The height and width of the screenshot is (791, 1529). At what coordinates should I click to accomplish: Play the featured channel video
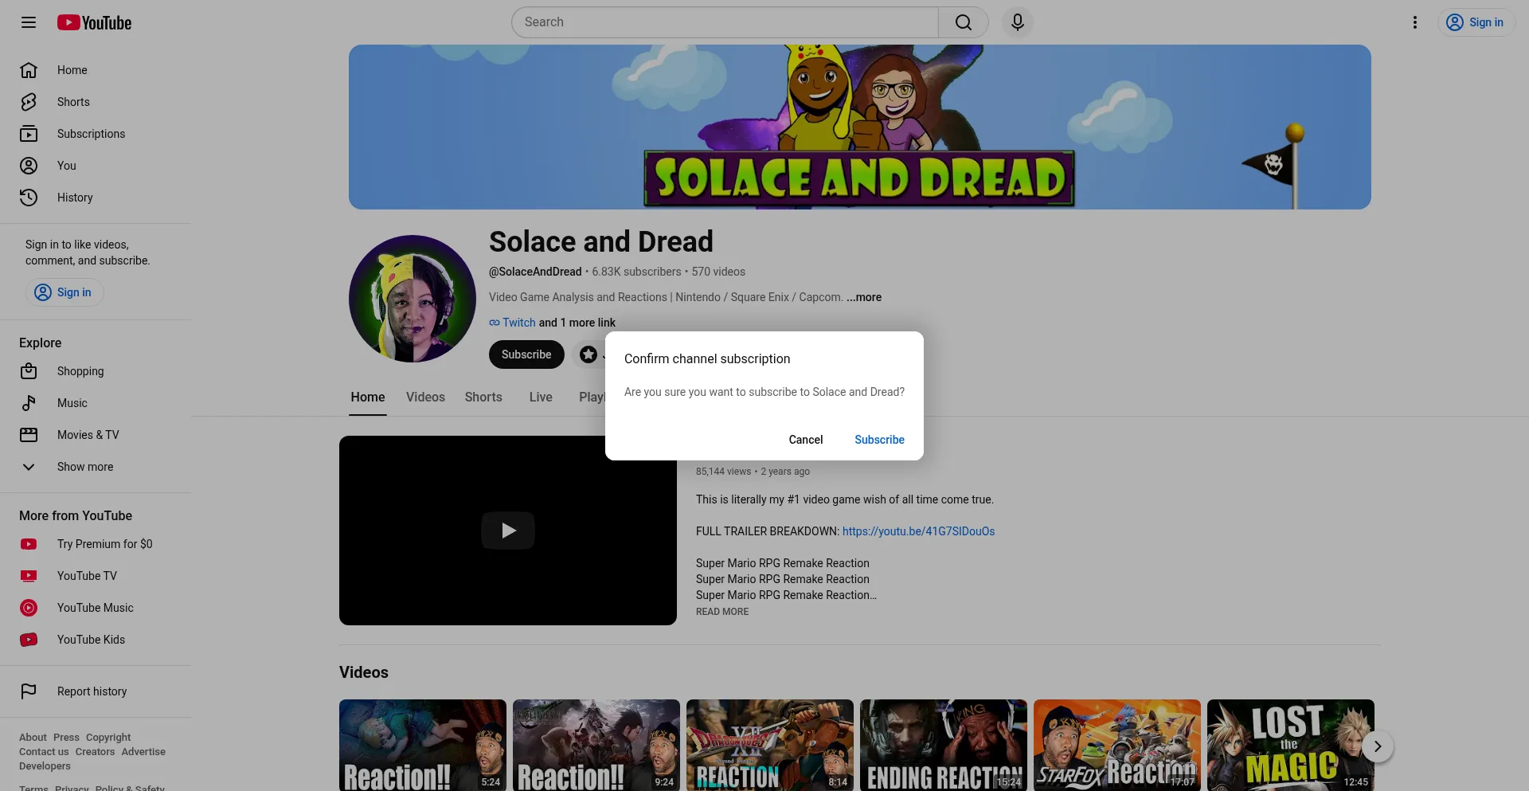click(x=508, y=531)
